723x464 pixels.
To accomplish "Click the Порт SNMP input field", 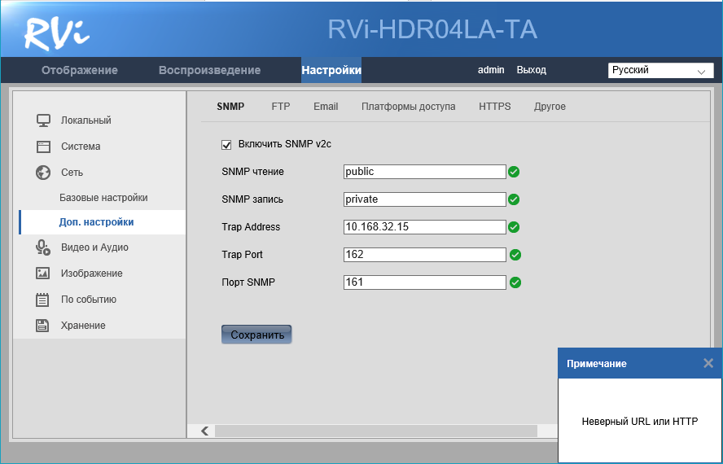I will click(425, 282).
